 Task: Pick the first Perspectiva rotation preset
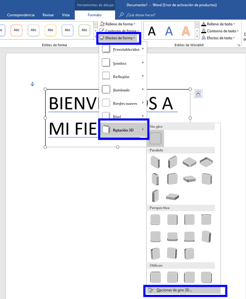pyautogui.click(x=155, y=220)
